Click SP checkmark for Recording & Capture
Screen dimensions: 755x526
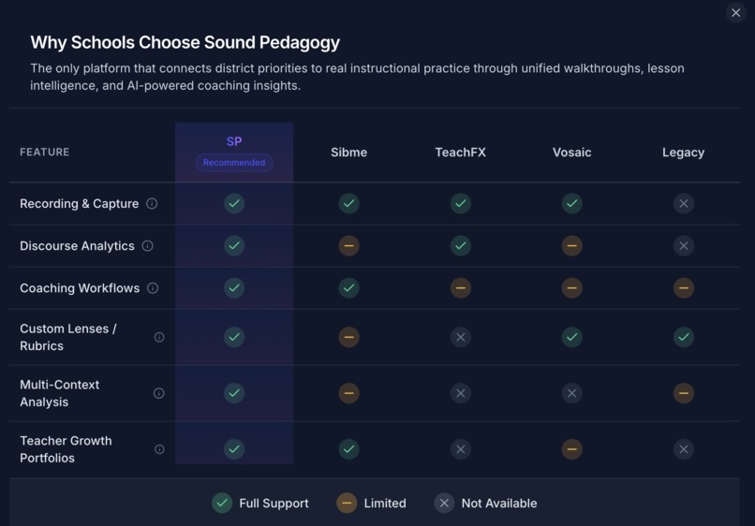click(234, 203)
